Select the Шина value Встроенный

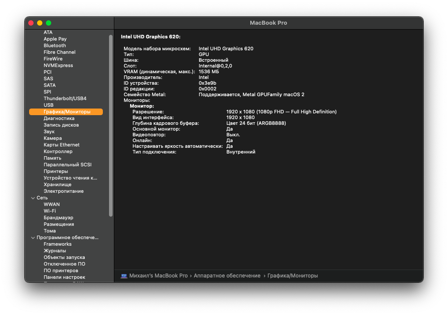click(214, 60)
